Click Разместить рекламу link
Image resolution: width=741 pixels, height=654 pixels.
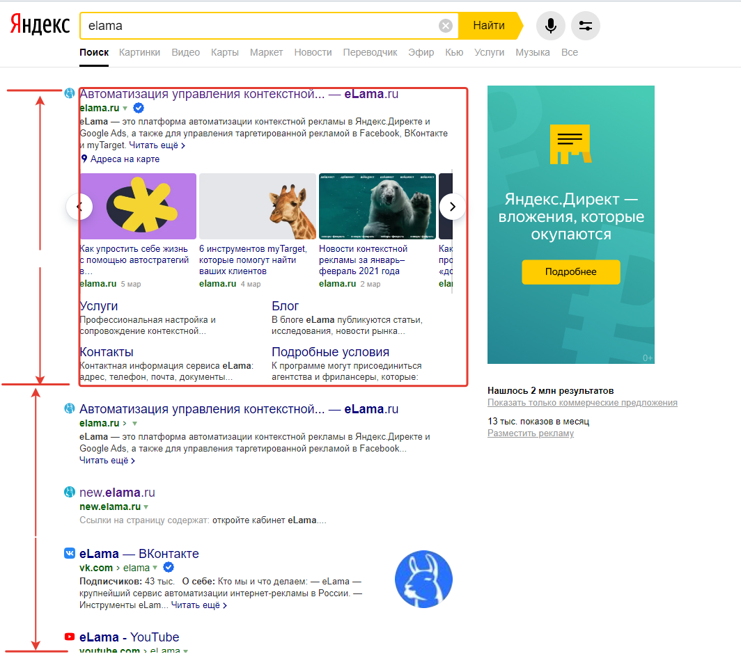pyautogui.click(x=531, y=433)
